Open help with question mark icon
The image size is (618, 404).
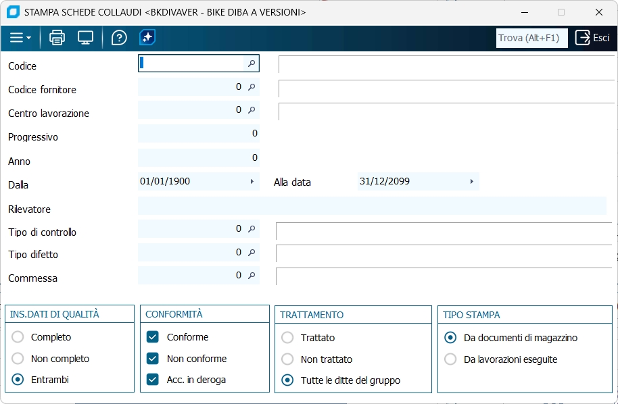pos(119,38)
